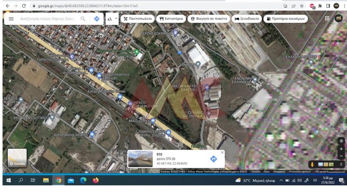This screenshot has height=195, width=347.
Task: Open the notification center icon
Action: tap(341, 181)
